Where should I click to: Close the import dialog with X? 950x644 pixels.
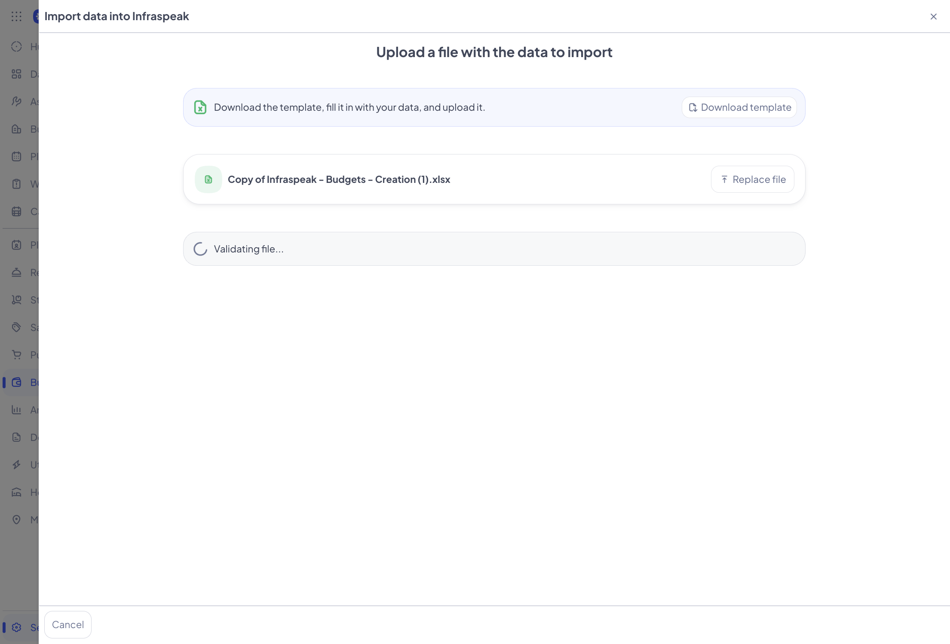click(x=933, y=17)
